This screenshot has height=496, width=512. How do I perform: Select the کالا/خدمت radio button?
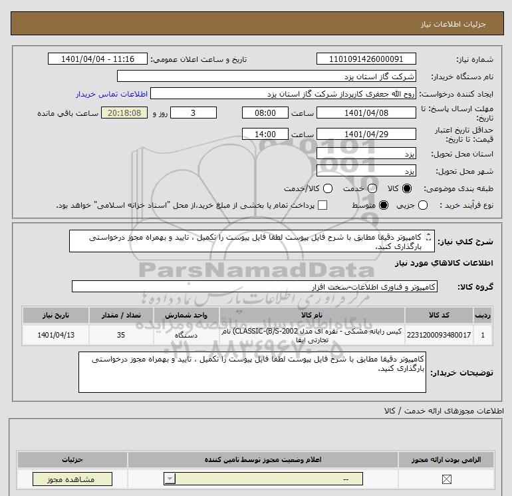pyautogui.click(x=328, y=188)
